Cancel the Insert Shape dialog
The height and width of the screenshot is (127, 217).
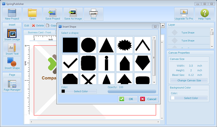(x=148, y=99)
